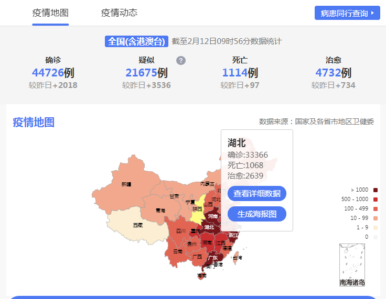Image resolution: width=386 pixels, height=299 pixels.
Task: Toggle the '10 - 99' legend range
Action: click(x=376, y=218)
